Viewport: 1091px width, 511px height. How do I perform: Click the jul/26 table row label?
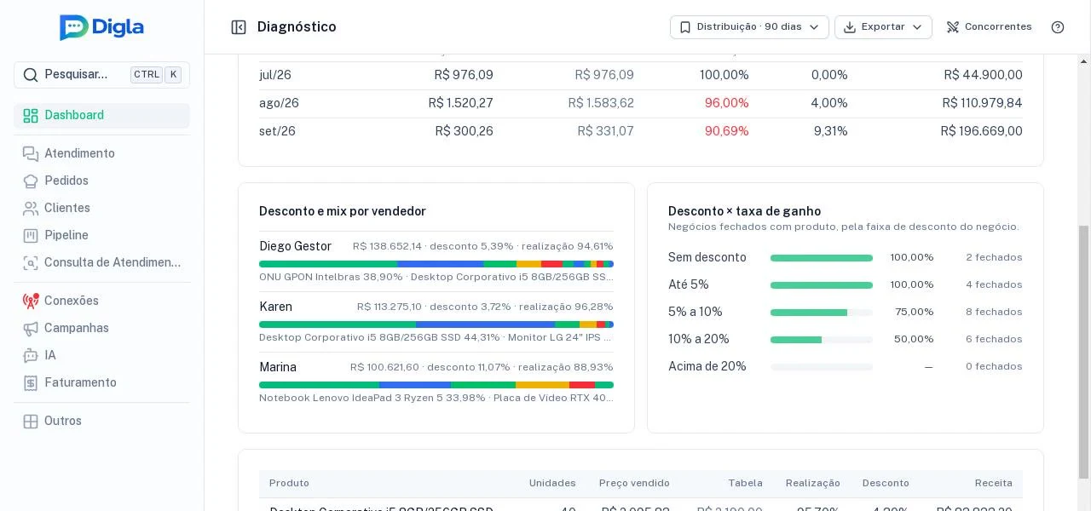click(x=275, y=76)
